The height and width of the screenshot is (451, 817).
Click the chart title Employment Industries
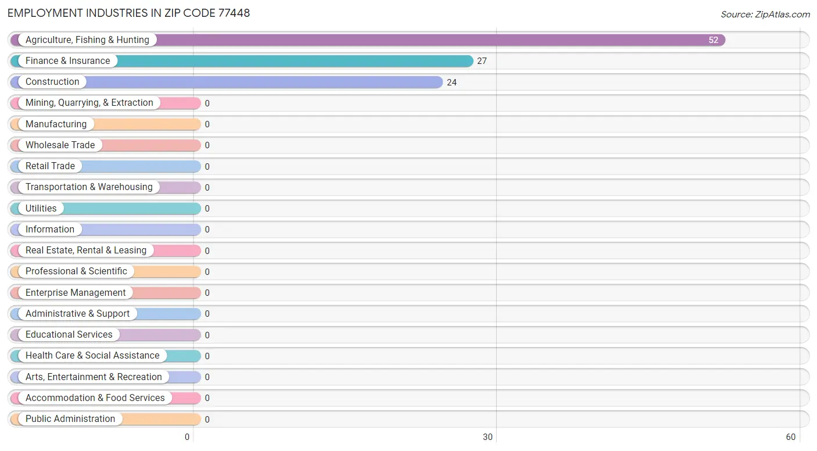click(x=129, y=13)
